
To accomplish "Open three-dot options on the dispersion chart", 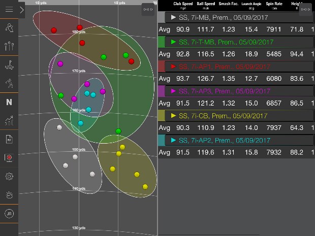I will click(x=148, y=9).
